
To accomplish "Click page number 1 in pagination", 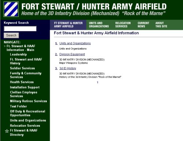I will pos(97,82).
